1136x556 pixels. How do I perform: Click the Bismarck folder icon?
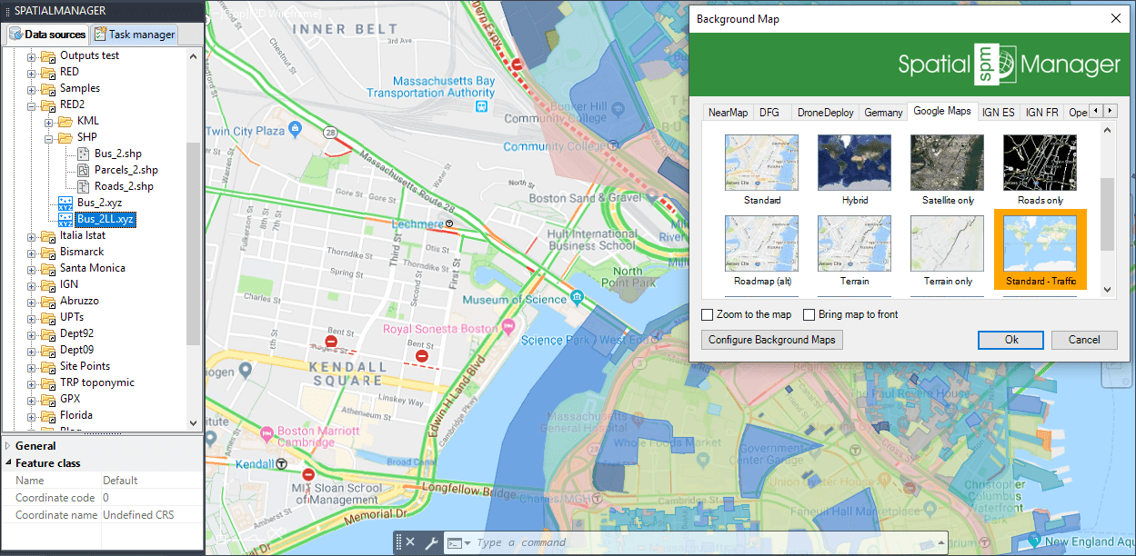(x=48, y=252)
